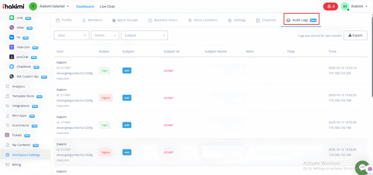Click subject ID 217467 in first row
Viewport: 373px width, 175px height.
click(168, 71)
